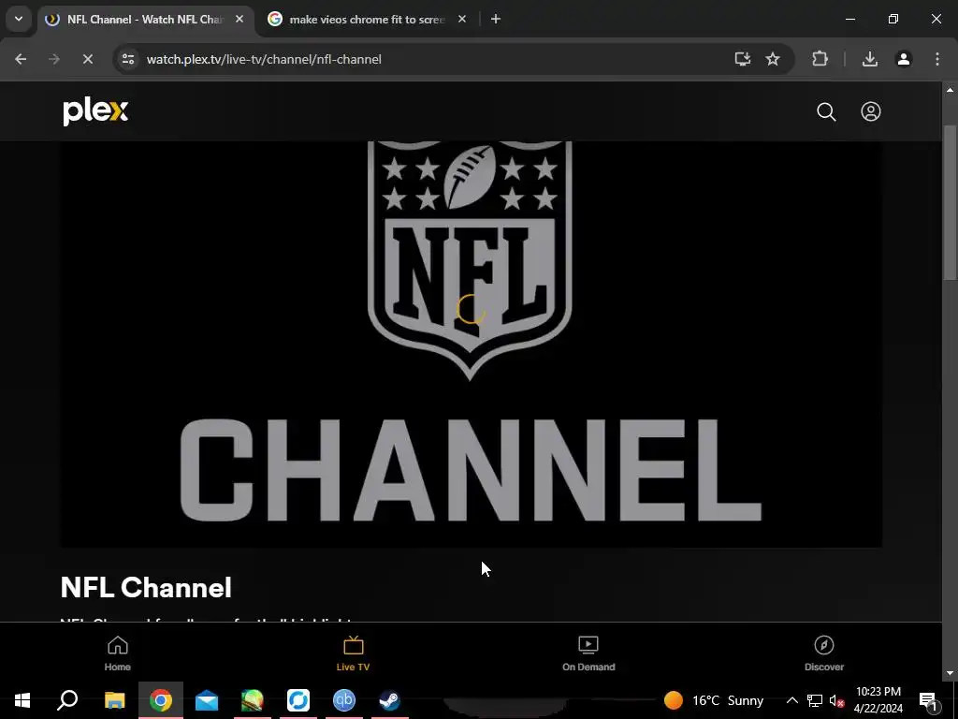Open Chrome downloads icon
Viewport: 958px width, 719px height.
869,59
